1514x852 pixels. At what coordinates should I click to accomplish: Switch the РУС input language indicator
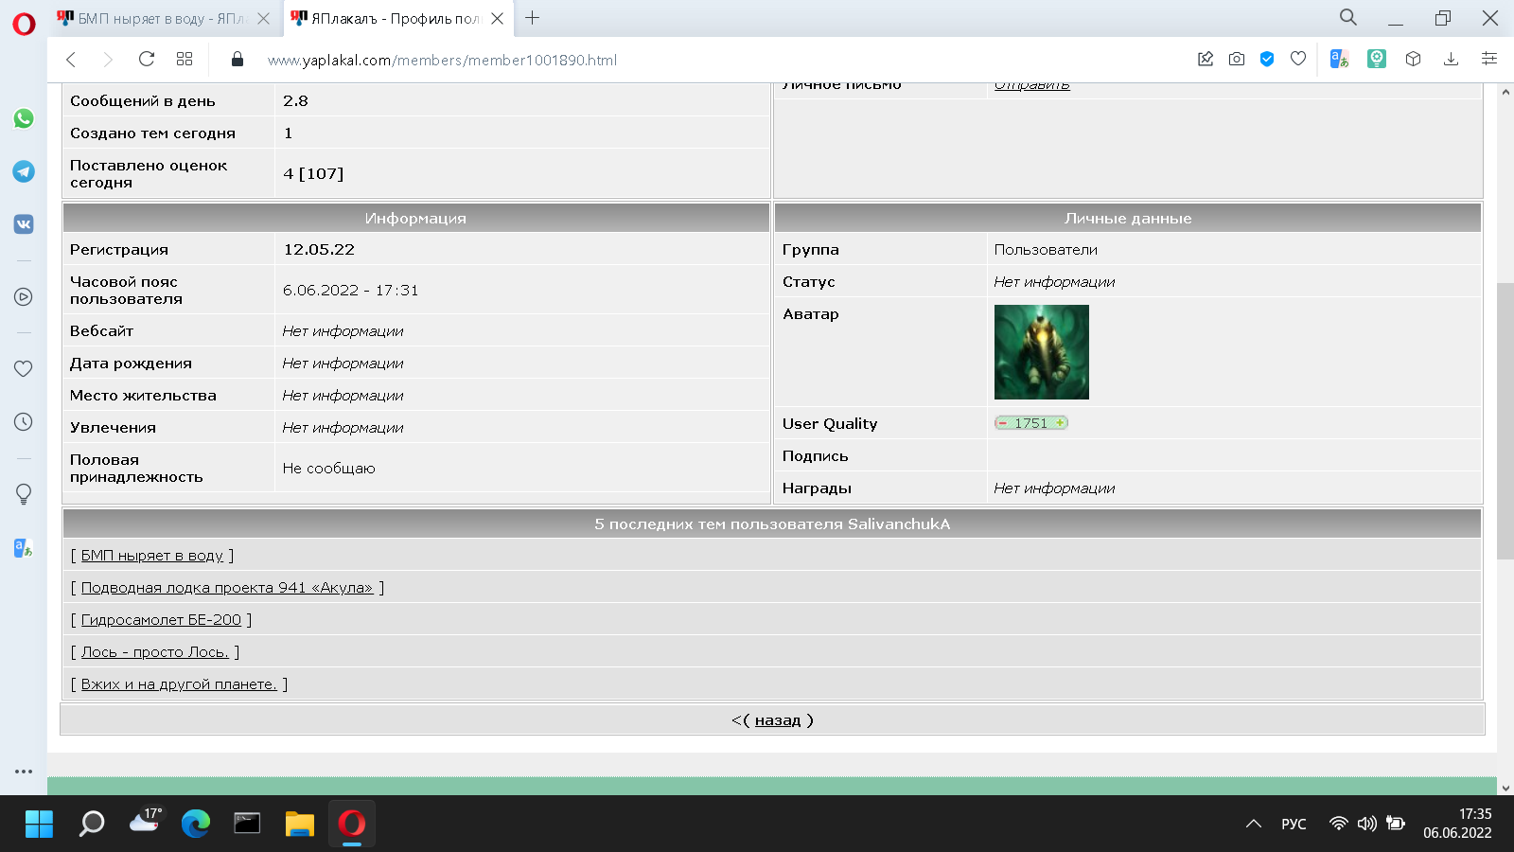coord(1294,824)
